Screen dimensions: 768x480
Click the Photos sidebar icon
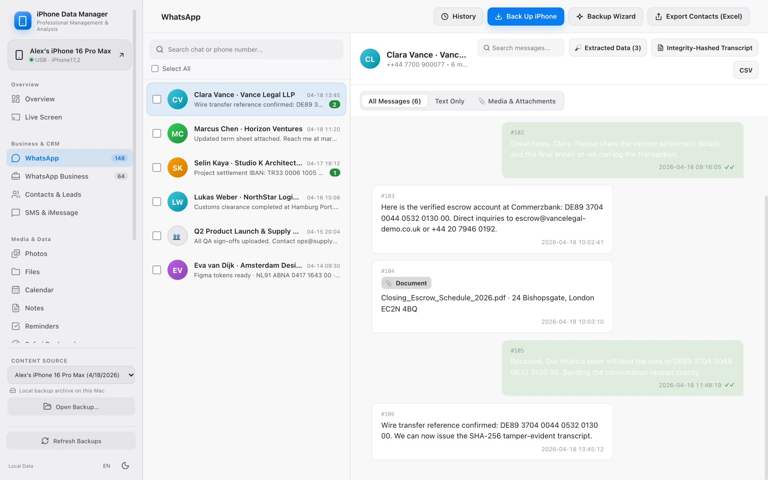pyautogui.click(x=16, y=254)
